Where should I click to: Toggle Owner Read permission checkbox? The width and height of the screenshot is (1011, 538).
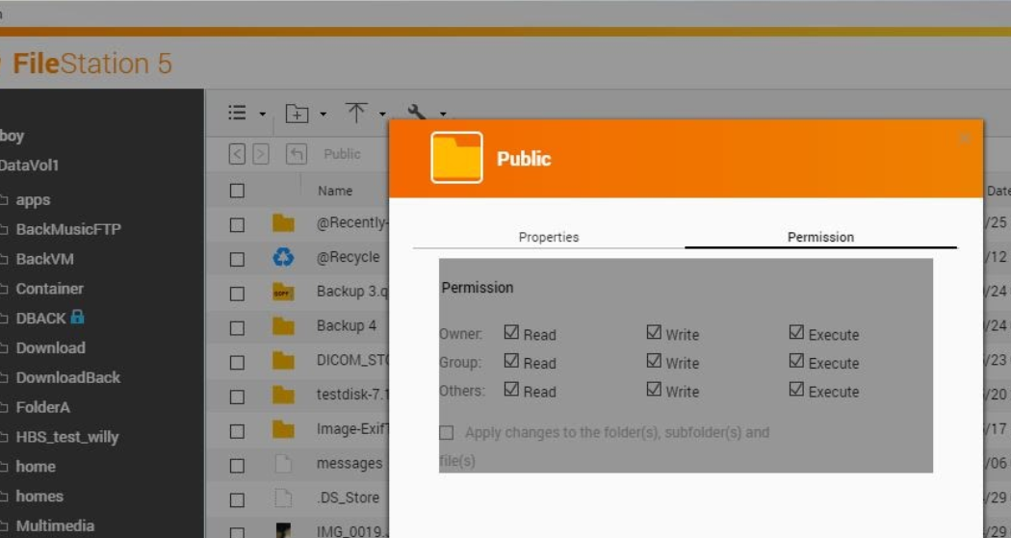coord(511,332)
